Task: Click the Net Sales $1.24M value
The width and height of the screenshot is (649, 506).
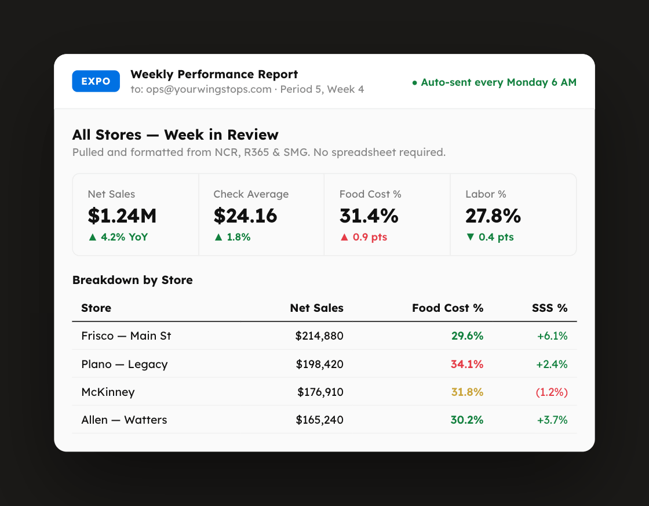Action: (122, 216)
